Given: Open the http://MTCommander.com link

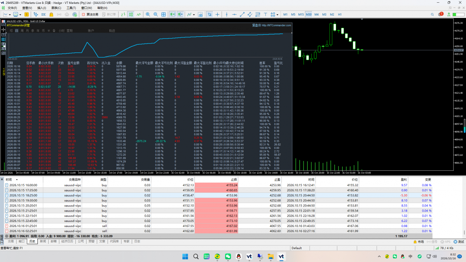Looking at the screenshot, I should coord(276,25).
